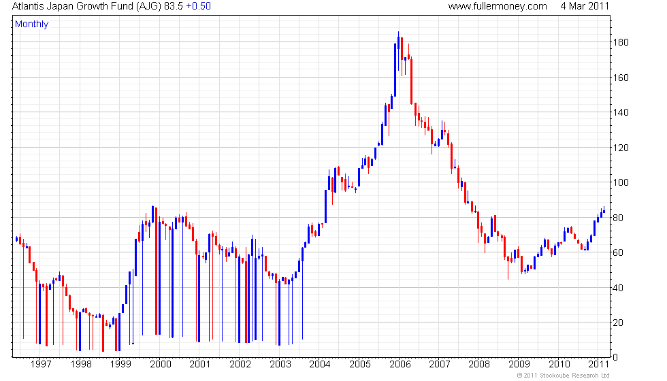The image size is (667, 381).
Task: Click the 140 price axis label
Action: 620,113
